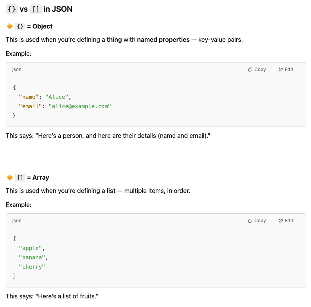
Task: Click the Edit pencil icon on the object example
Action: pyautogui.click(x=280, y=70)
